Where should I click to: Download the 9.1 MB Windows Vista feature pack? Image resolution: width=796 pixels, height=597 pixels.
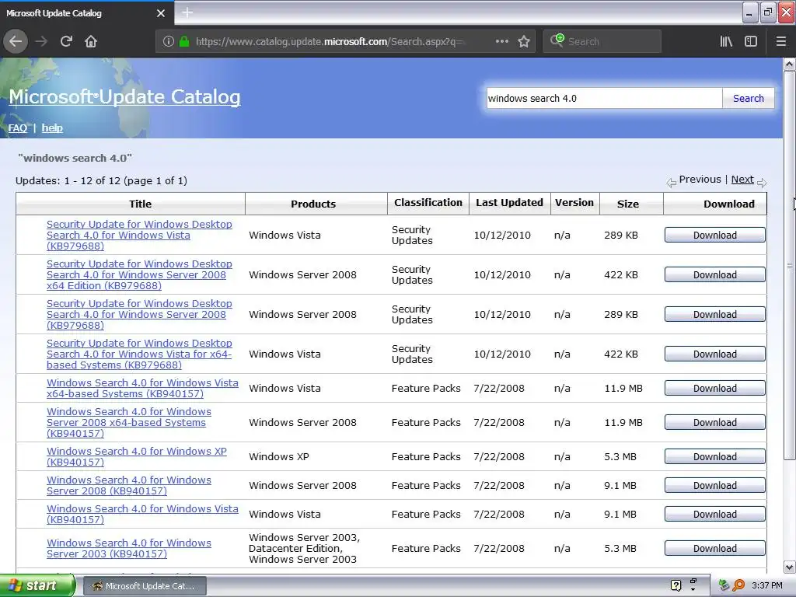(715, 515)
